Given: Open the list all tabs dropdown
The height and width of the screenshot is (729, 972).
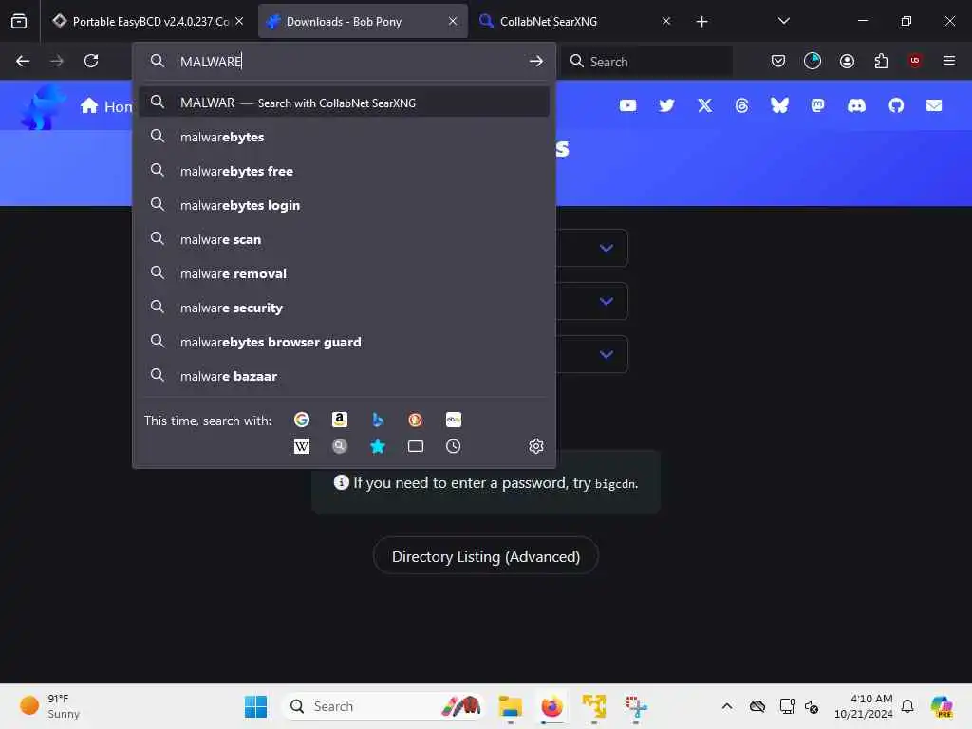Looking at the screenshot, I should 783,21.
